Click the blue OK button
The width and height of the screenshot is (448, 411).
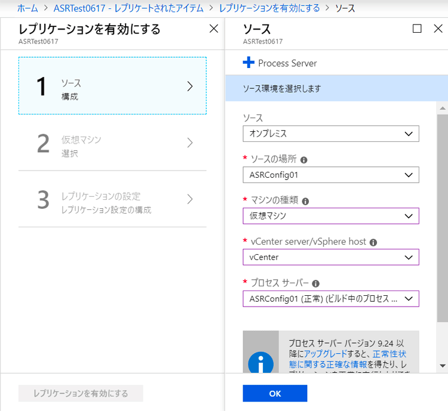[275, 394]
